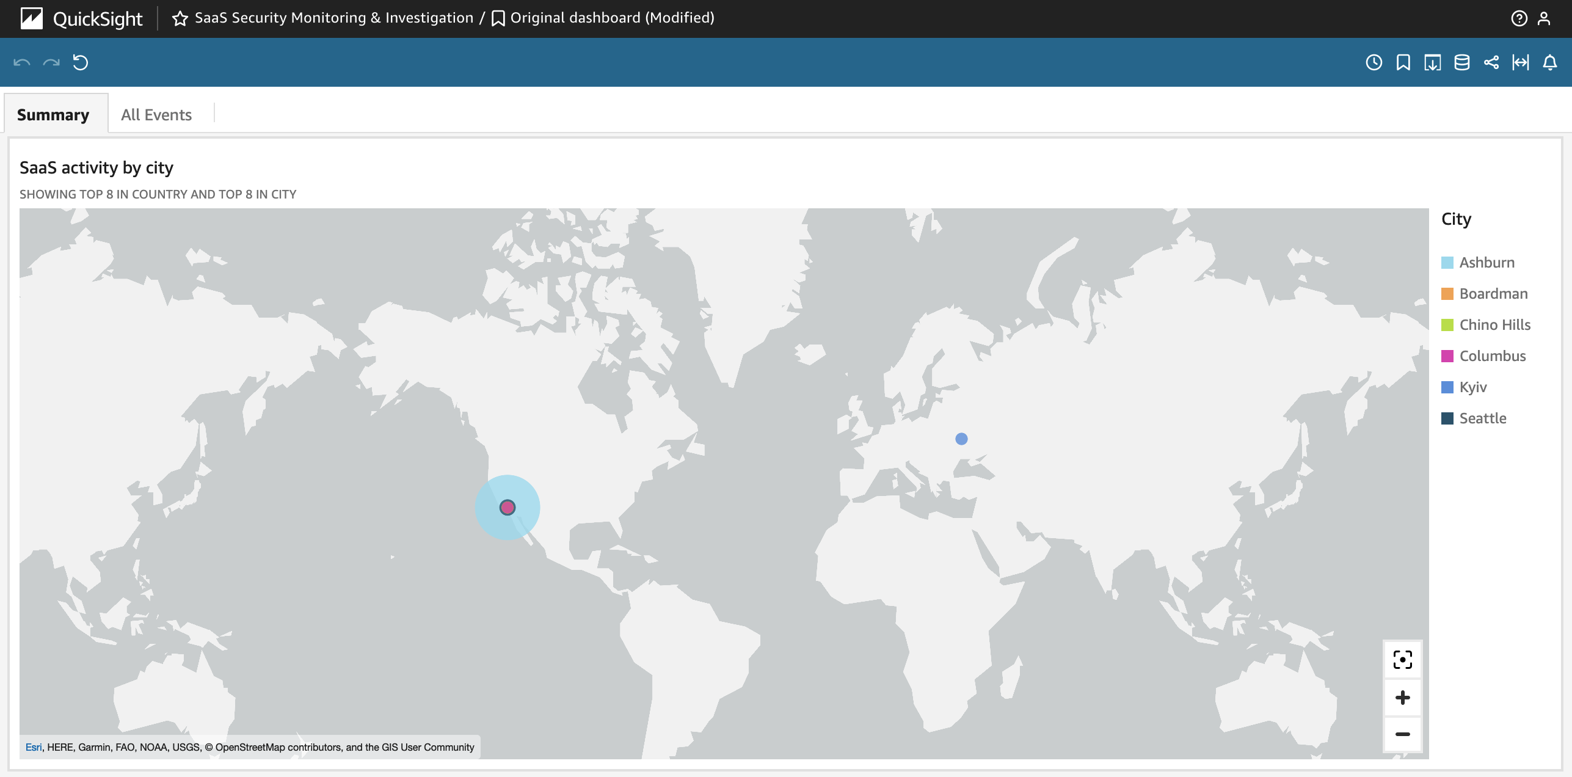The width and height of the screenshot is (1572, 777).
Task: Toggle the Columbus city legend entry
Action: pos(1493,355)
